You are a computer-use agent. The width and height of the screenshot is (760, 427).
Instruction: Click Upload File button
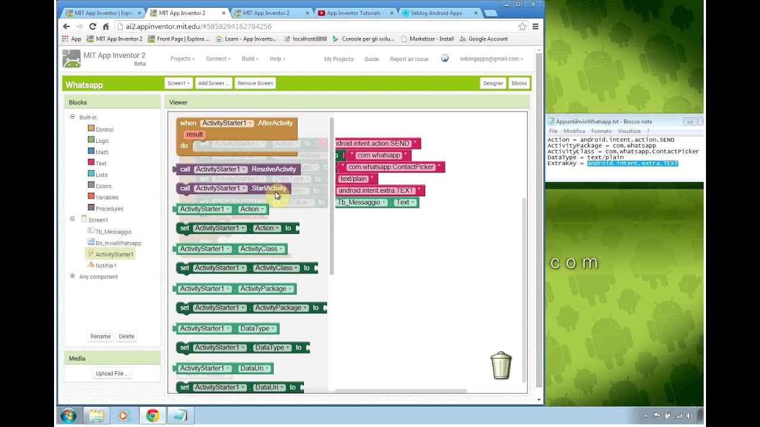112,374
